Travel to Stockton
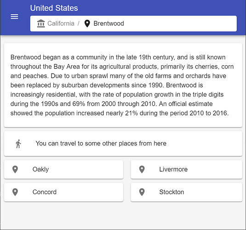The height and width of the screenshot is (230, 246). click(x=187, y=192)
